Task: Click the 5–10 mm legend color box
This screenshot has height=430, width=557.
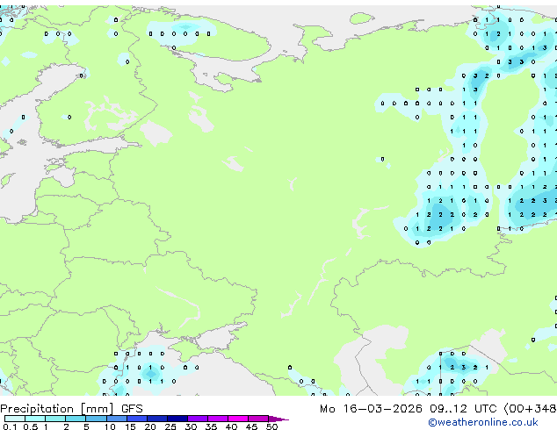Action: [96, 419]
